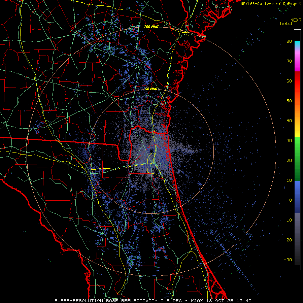Click the KJAX station identifier in the caption
This screenshot has width=303, height=303.
(x=196, y=301)
